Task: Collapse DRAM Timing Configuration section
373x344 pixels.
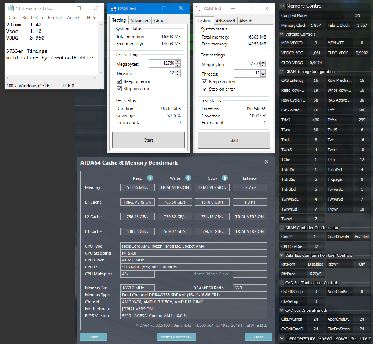Action: click(x=282, y=72)
